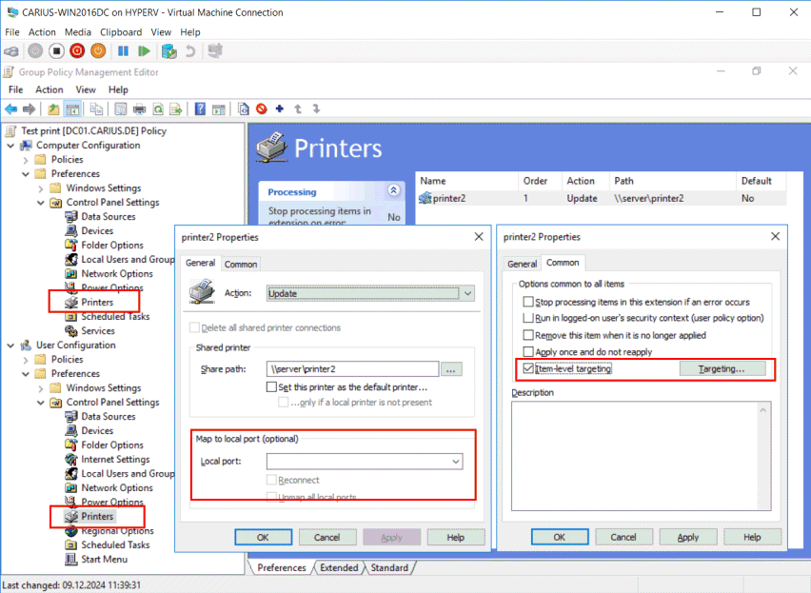Create a VM checkpoint from the toolbar
The height and width of the screenshot is (593, 811).
pos(169,51)
